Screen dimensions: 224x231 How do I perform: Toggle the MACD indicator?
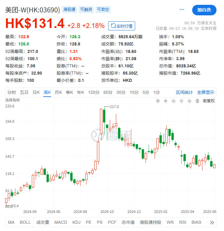(61, 223)
